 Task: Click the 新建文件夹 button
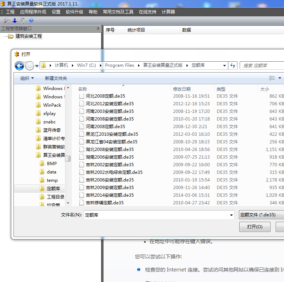(x=56, y=78)
